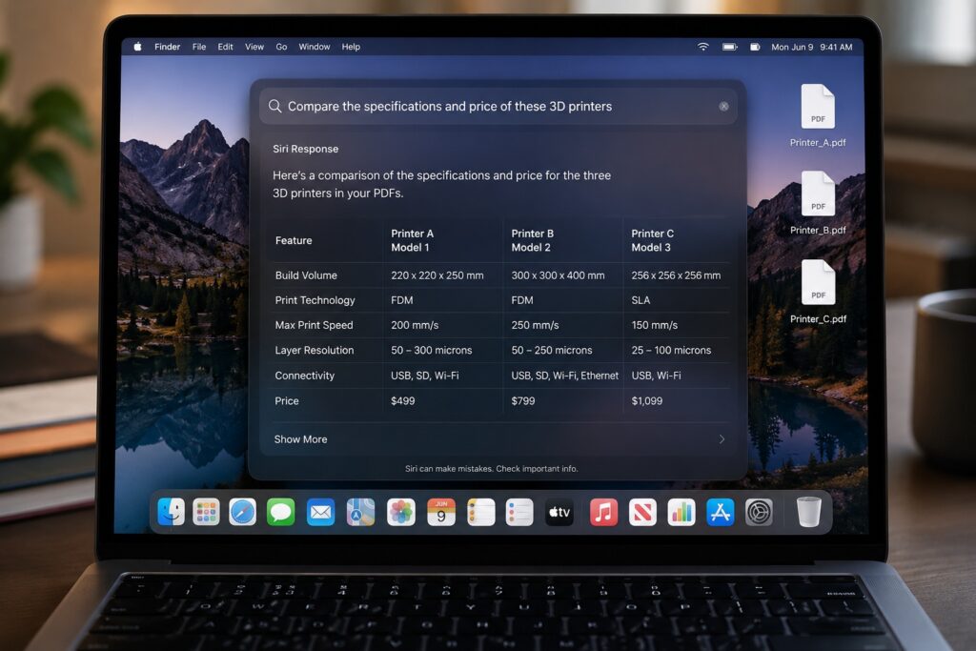Launch Numbers from the Dock
The height and width of the screenshot is (651, 976).
point(681,512)
